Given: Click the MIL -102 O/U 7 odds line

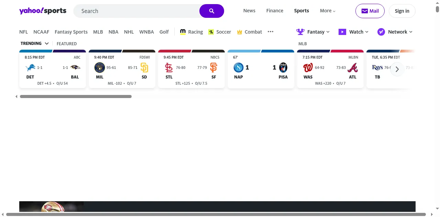Looking at the screenshot, I should [x=122, y=83].
